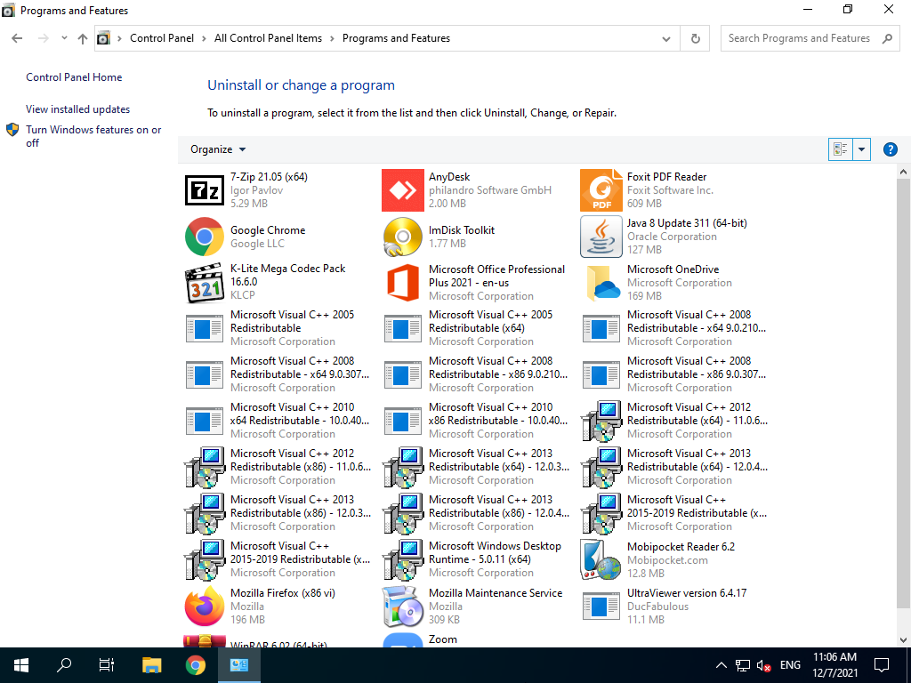The image size is (911, 683).
Task: Click the refresh button in address bar
Action: point(696,38)
